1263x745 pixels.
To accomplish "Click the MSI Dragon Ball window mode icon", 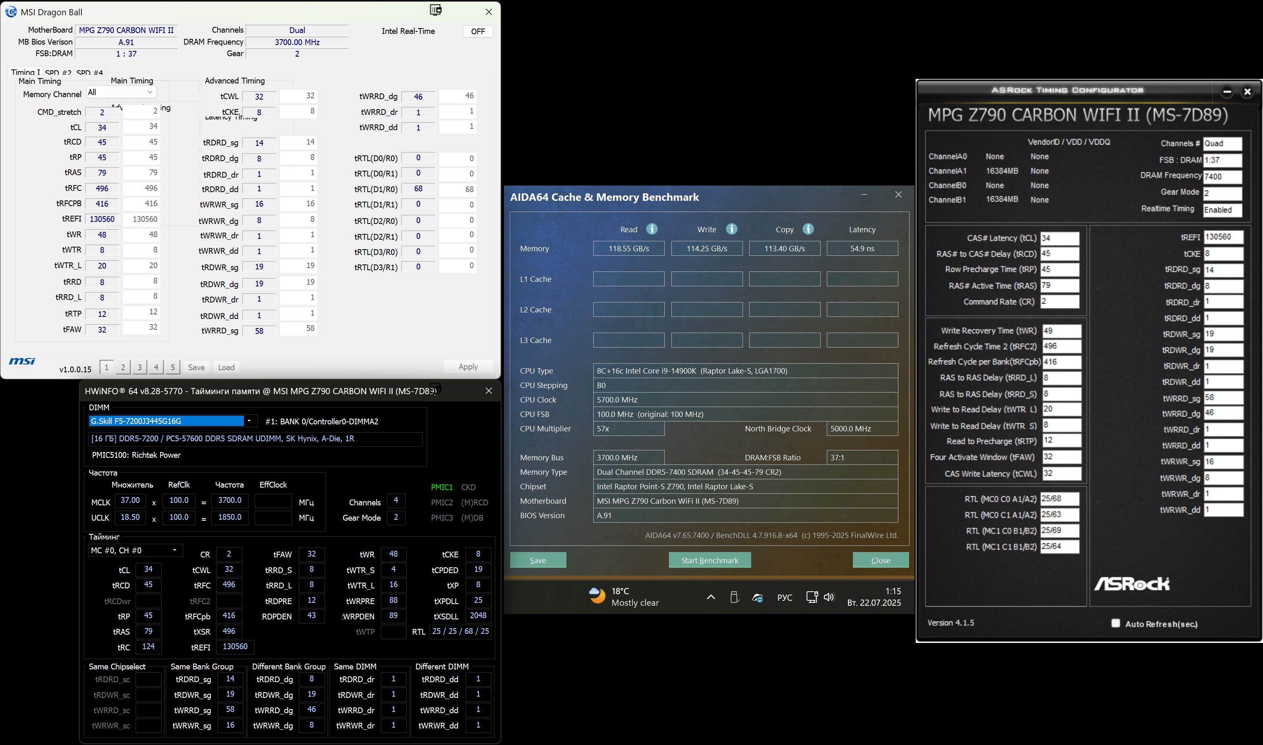I will click(x=435, y=10).
